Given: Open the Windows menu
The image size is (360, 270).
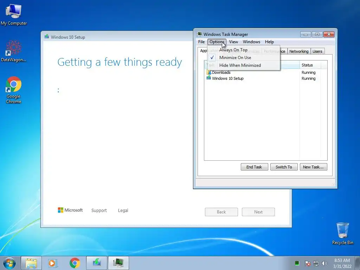Looking at the screenshot, I should [251, 42].
